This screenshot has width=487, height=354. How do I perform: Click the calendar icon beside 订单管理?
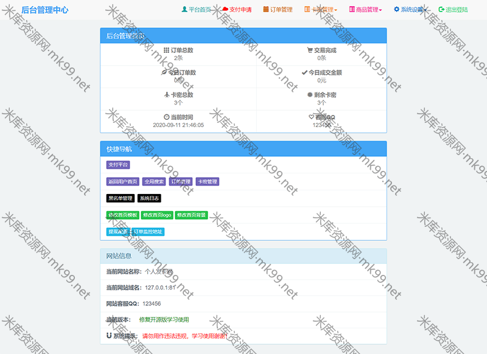click(x=266, y=9)
